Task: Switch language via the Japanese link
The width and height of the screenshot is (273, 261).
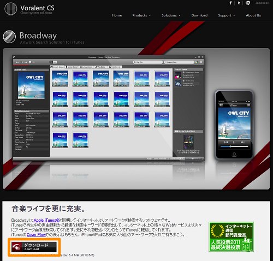Action: 262,3
